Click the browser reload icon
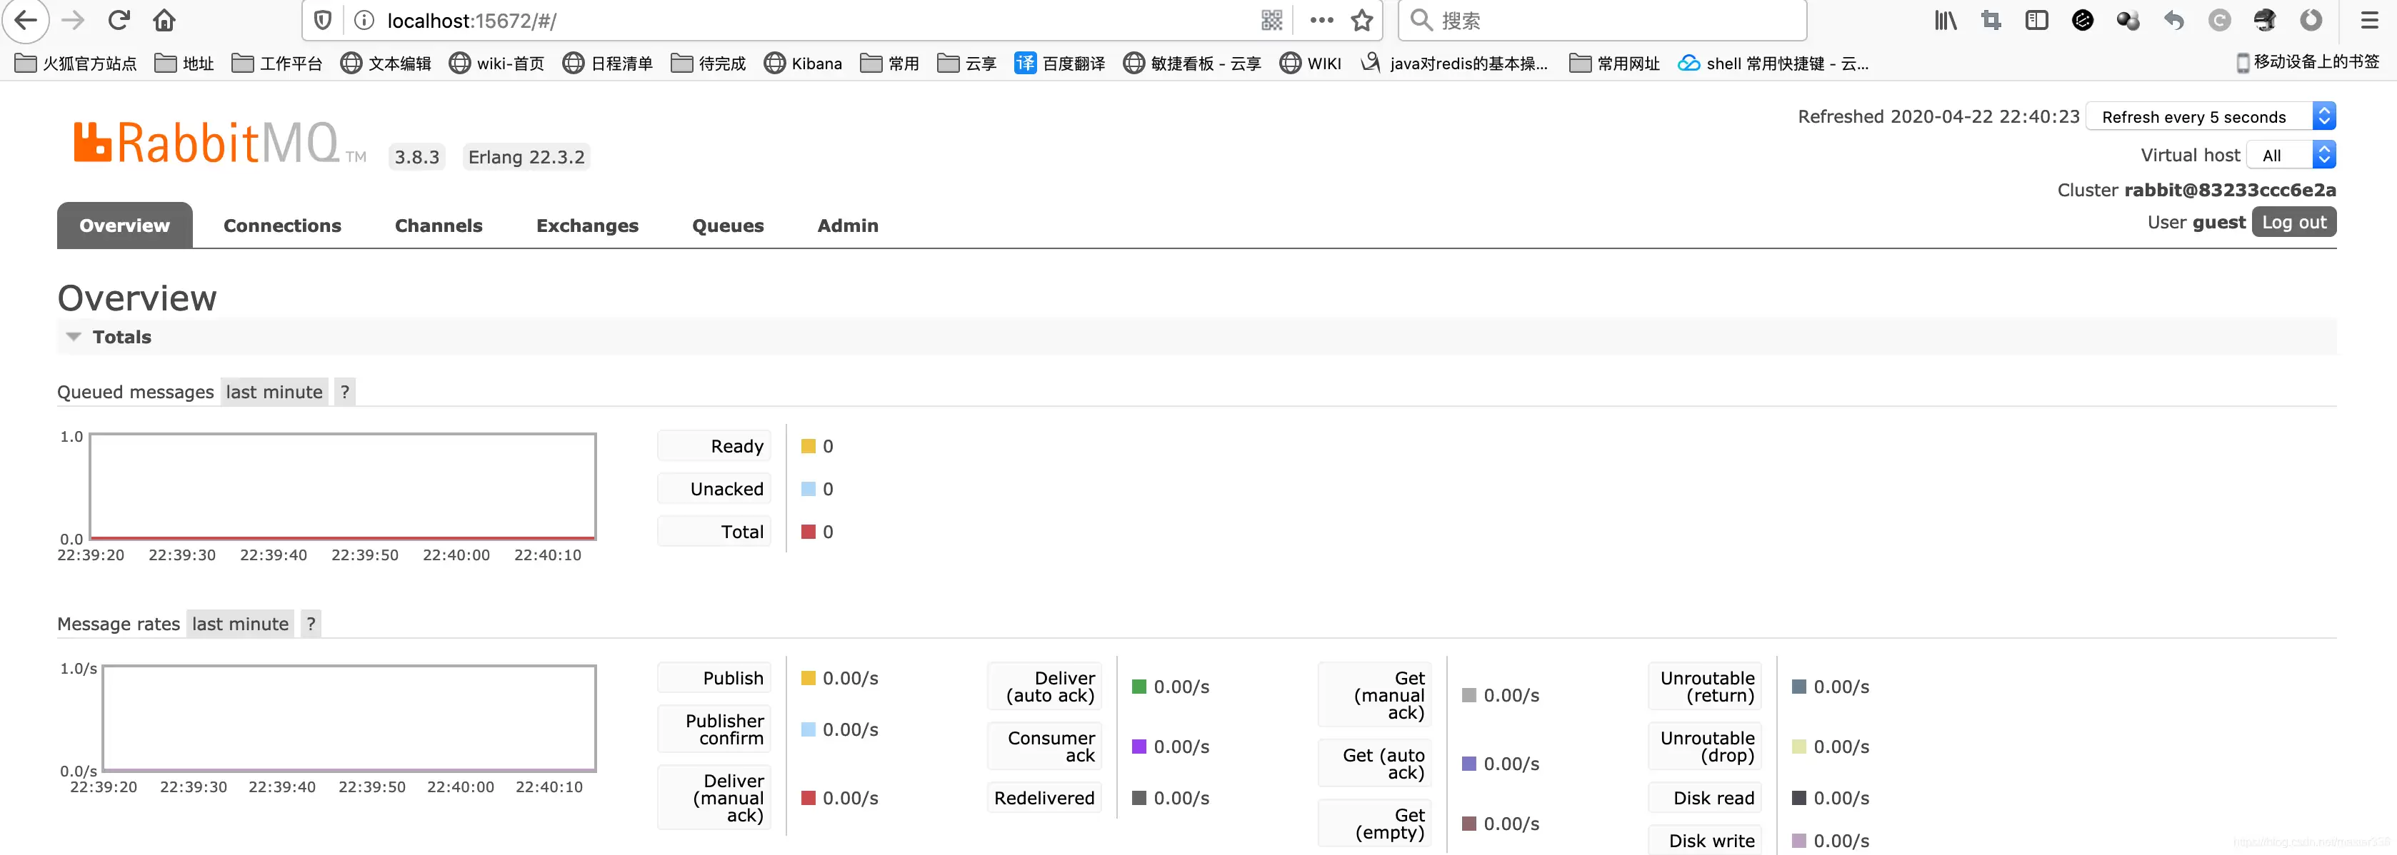This screenshot has height=855, width=2397. (119, 19)
